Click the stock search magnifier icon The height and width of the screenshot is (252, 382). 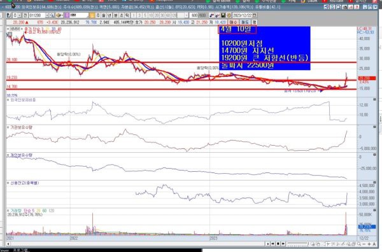(x=52, y=15)
